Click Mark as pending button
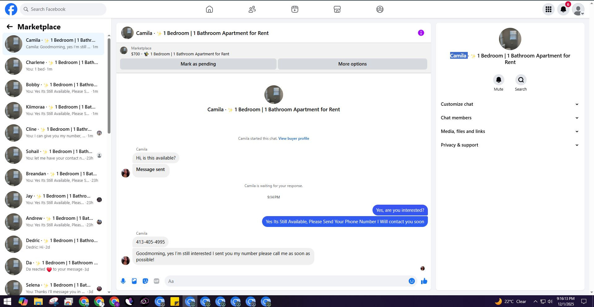Image resolution: width=594 pixels, height=307 pixels. pyautogui.click(x=198, y=64)
